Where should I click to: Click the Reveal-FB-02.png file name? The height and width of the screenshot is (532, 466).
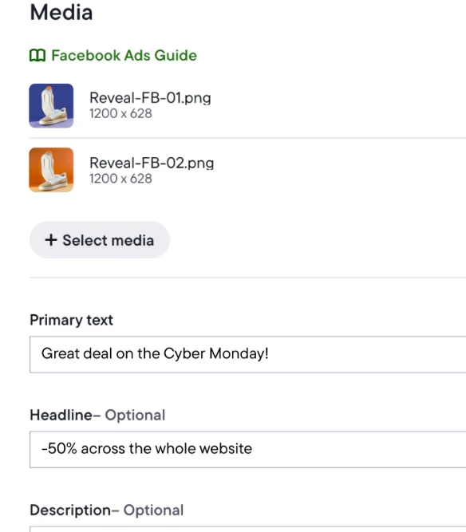tap(152, 163)
